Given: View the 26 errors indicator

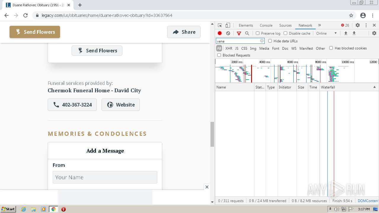Looking at the screenshot, I should (x=345, y=25).
